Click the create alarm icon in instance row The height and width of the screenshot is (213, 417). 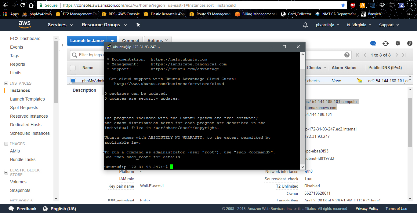click(360, 81)
